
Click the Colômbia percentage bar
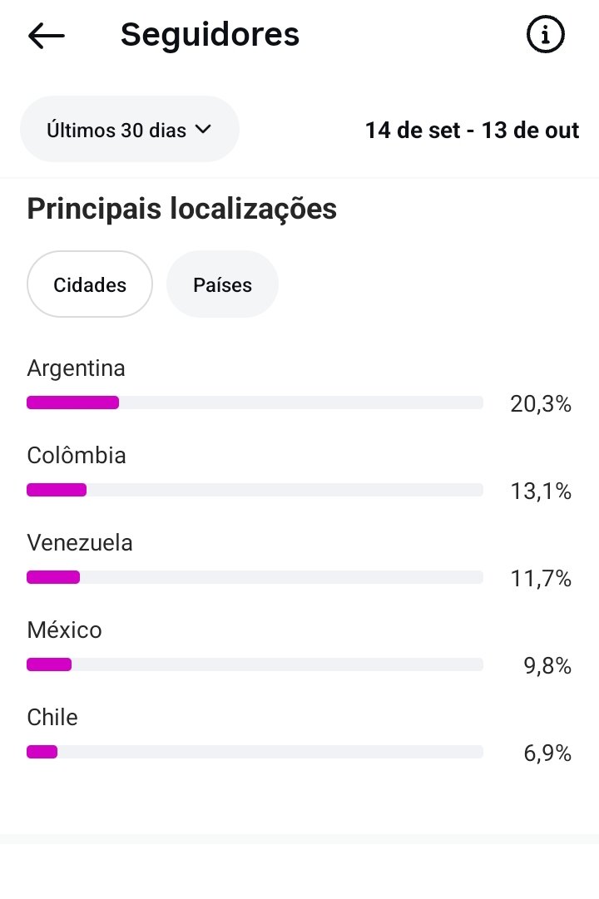255,490
